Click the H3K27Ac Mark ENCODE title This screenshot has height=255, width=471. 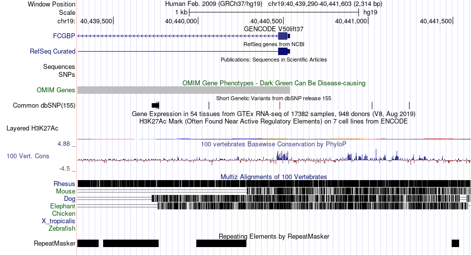274,121
